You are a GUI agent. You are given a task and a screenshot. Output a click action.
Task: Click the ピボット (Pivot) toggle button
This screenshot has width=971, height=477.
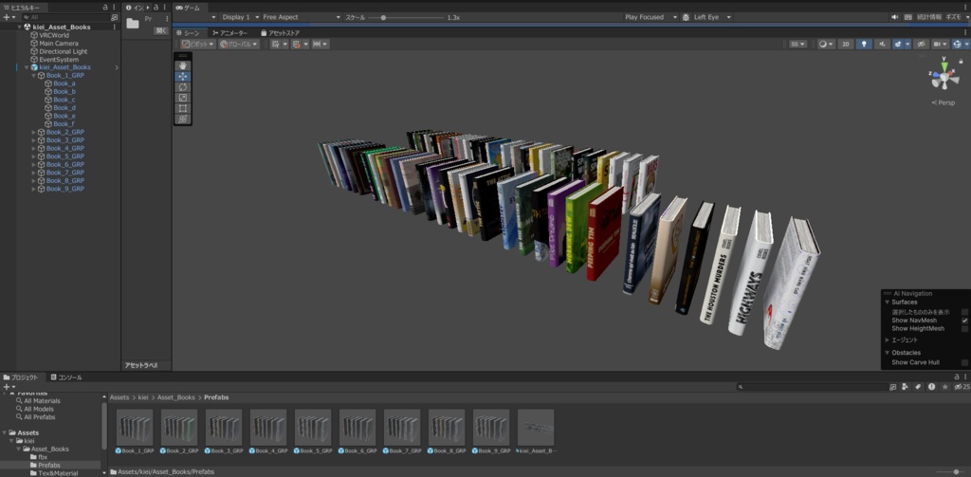click(198, 45)
